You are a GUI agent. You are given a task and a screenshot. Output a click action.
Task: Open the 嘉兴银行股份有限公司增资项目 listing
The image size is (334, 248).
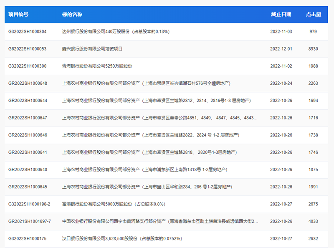(92, 49)
